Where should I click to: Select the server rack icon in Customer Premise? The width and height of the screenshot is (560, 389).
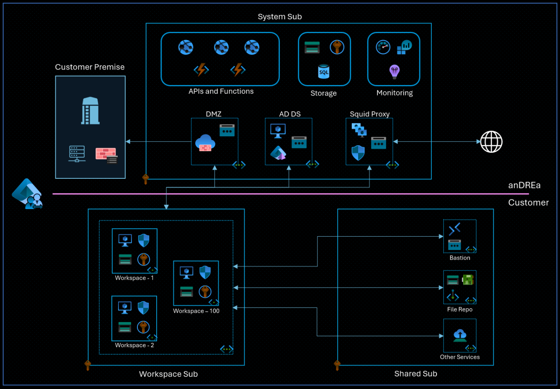click(x=77, y=154)
